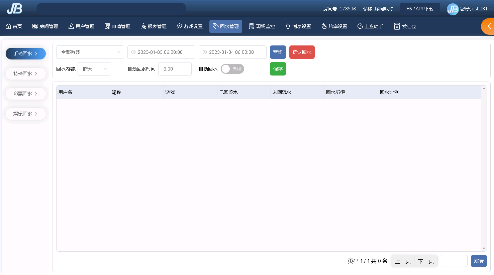The image size is (494, 275).
Task: Open the 自动回水时间 dropdown showing 6:00
Action: coord(175,69)
